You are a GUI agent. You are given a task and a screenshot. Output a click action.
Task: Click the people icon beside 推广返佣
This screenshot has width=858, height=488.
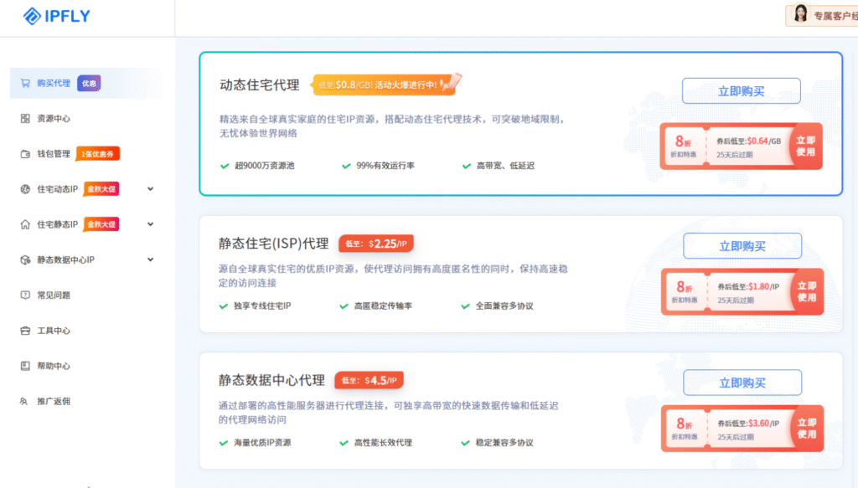[x=24, y=401]
